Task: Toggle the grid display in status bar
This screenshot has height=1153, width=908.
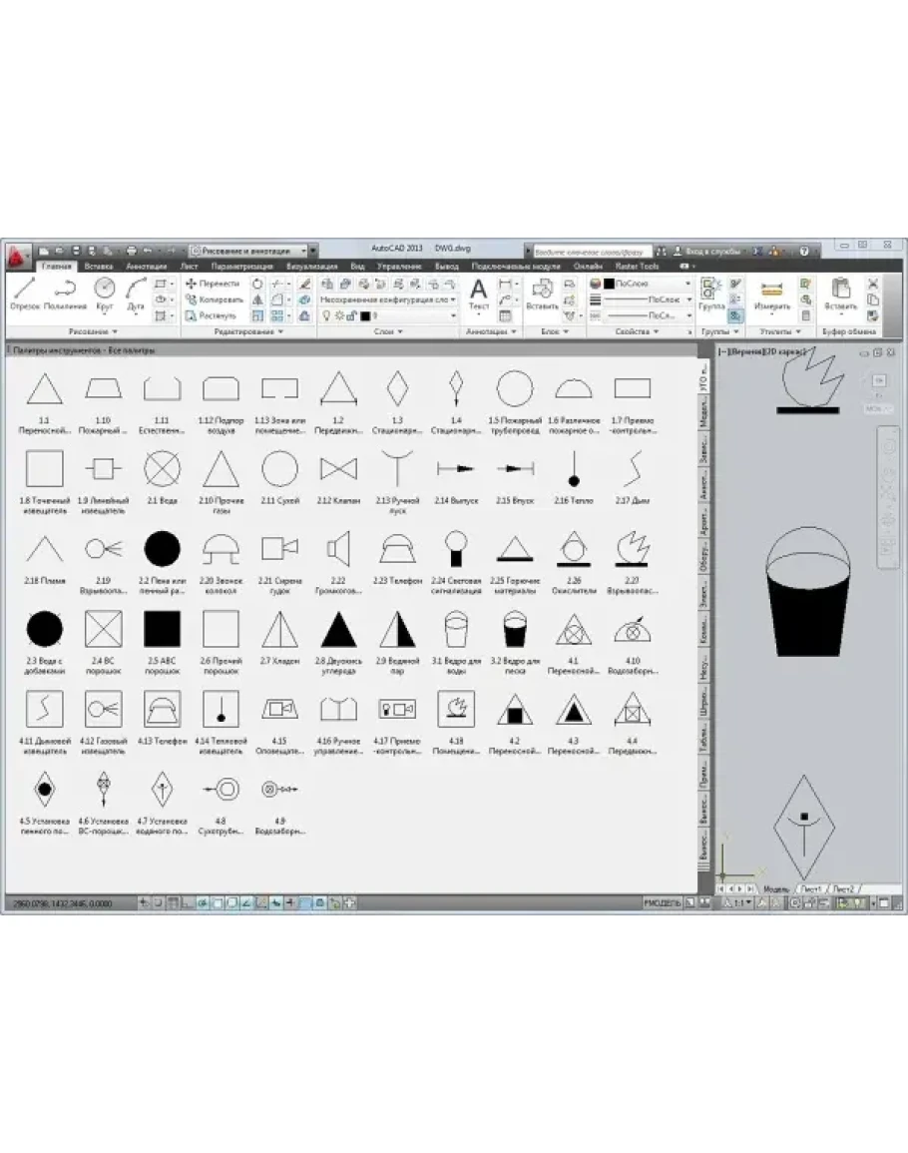Action: tap(173, 902)
